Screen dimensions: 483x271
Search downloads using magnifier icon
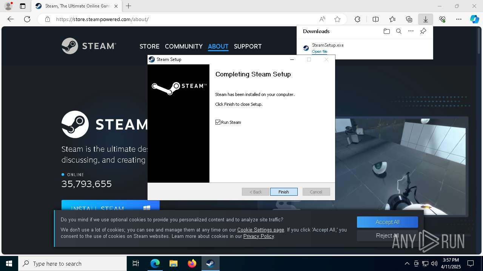[x=398, y=31]
